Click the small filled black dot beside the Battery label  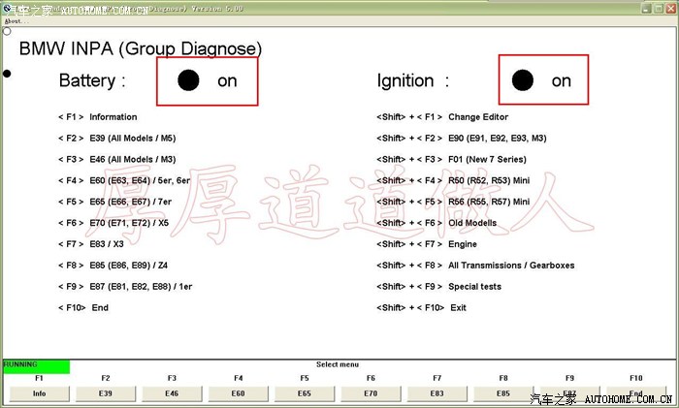pos(8,74)
